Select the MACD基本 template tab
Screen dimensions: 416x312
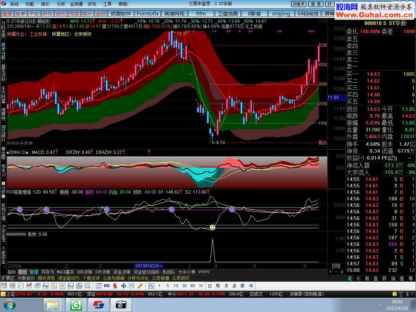click(65, 272)
